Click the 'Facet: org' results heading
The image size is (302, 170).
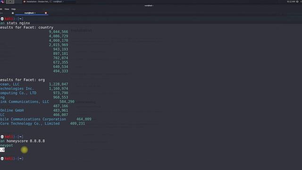click(34, 80)
